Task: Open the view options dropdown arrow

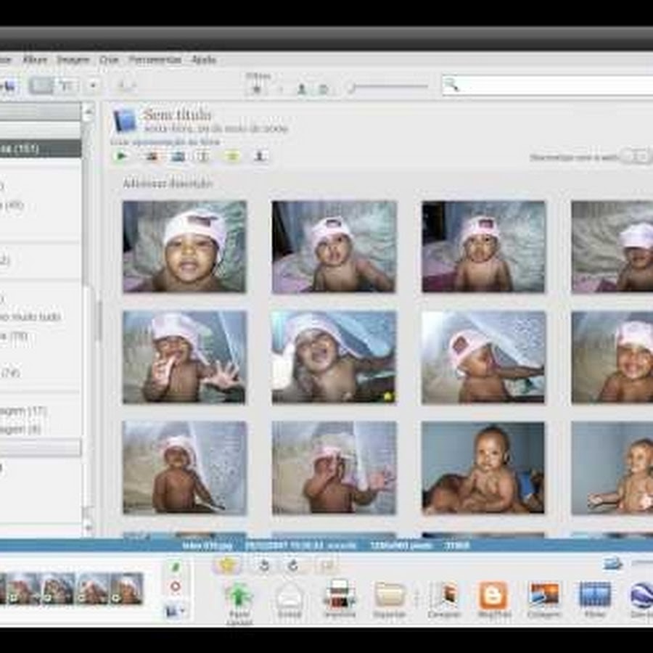Action: (x=93, y=86)
